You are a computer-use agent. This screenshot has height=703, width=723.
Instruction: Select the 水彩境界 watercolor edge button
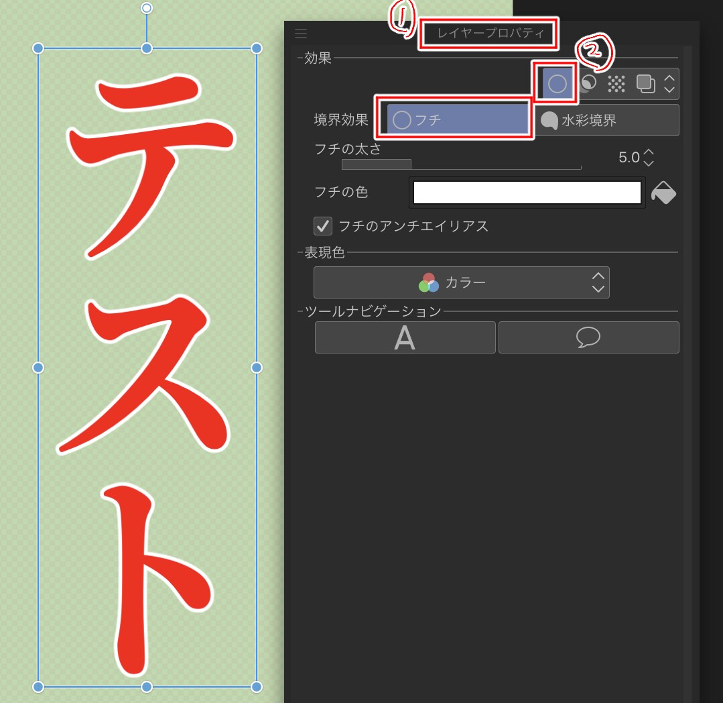pos(607,120)
